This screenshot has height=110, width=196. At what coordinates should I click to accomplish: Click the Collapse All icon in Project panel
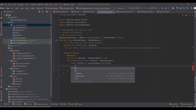43,12
